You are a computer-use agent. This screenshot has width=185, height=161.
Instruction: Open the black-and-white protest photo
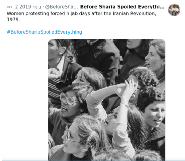pos(107,100)
